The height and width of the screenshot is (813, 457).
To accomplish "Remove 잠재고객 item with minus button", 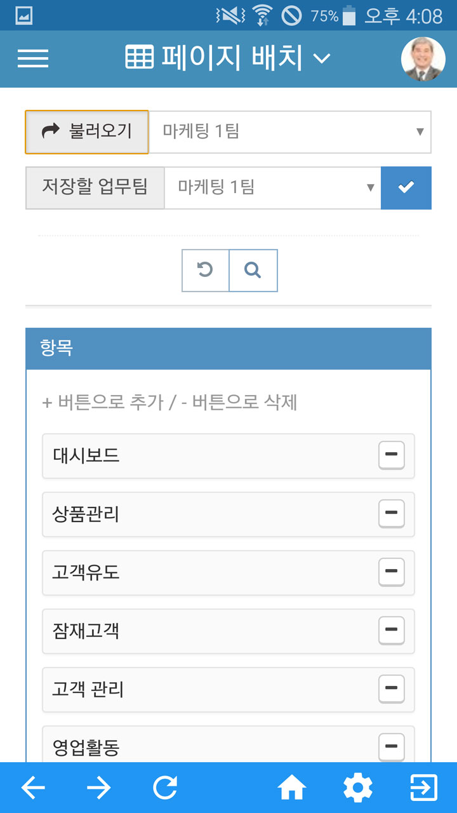I will click(x=392, y=631).
